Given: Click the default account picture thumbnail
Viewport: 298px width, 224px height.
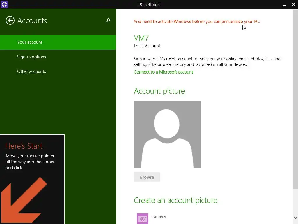Looking at the screenshot, I should [x=167, y=134].
